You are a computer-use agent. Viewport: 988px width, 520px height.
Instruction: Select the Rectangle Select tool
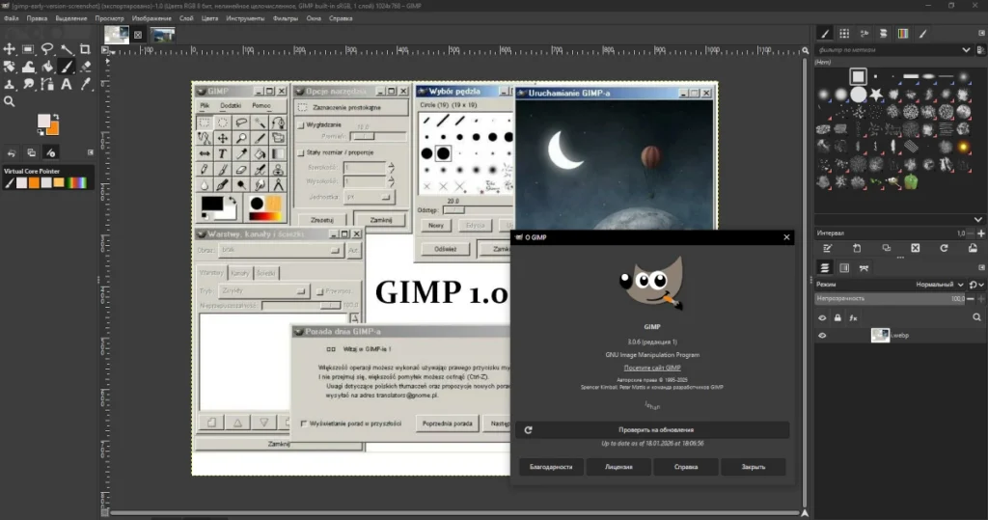[x=28, y=49]
